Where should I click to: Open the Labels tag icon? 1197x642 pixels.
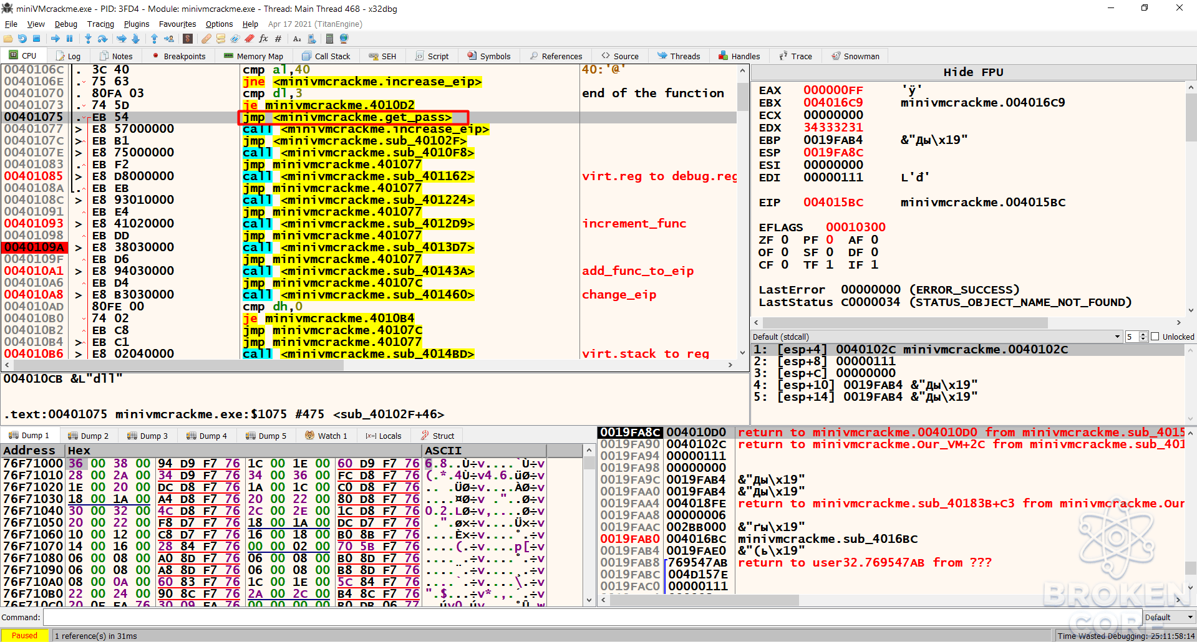tap(235, 39)
